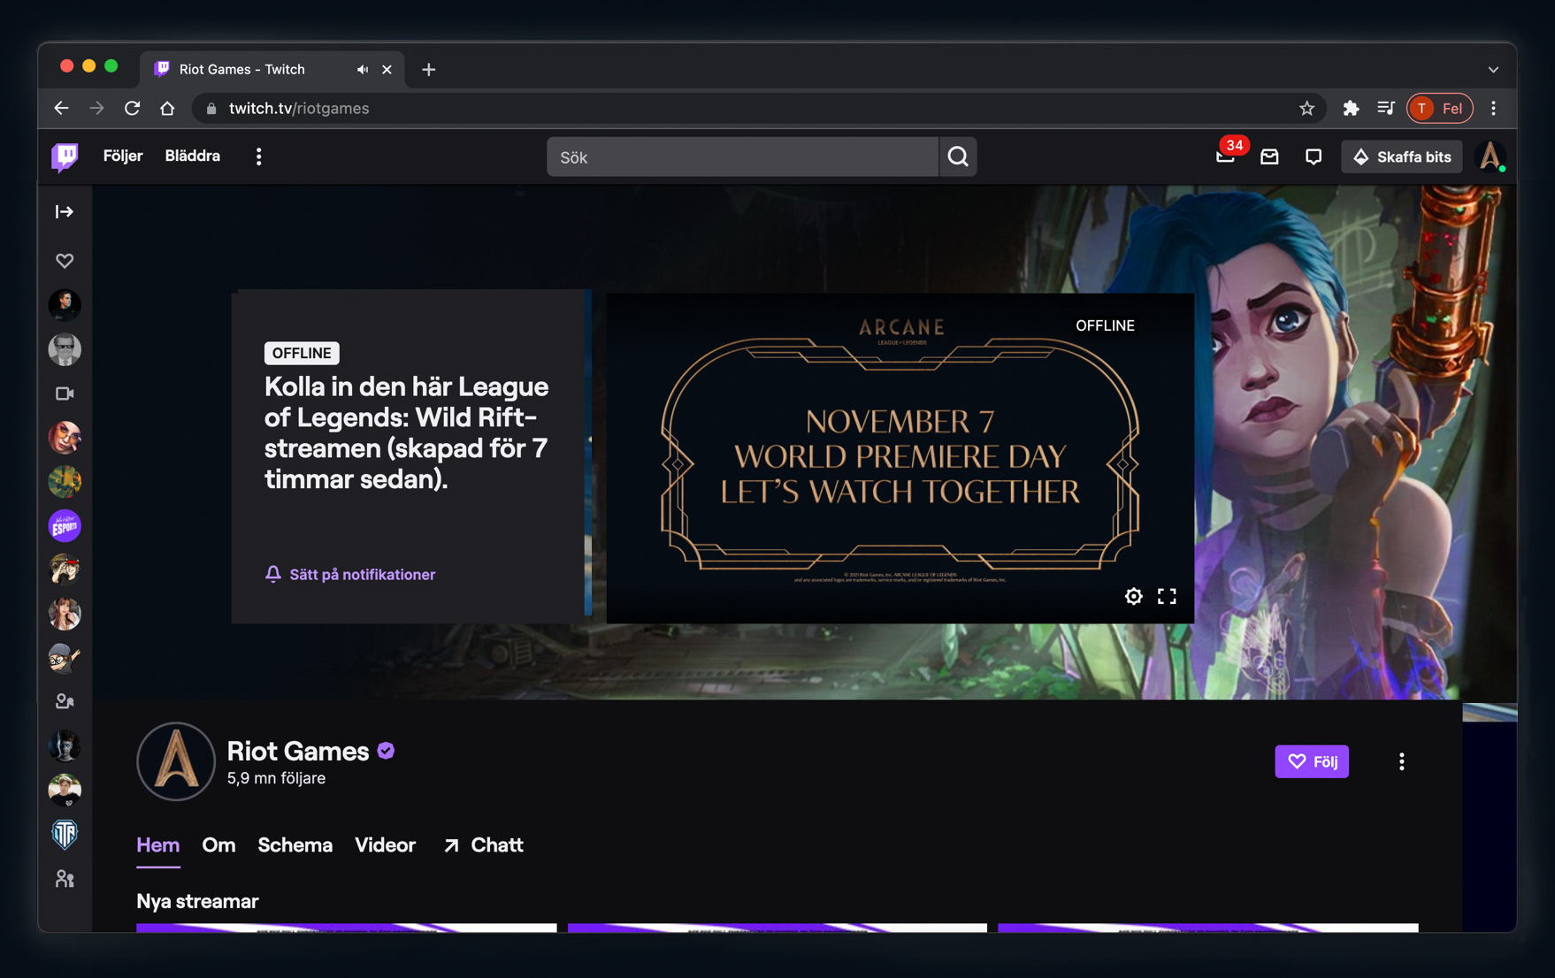This screenshot has height=978, width=1555.
Task: Open the camera/video icon in sidebar
Action: [x=63, y=393]
